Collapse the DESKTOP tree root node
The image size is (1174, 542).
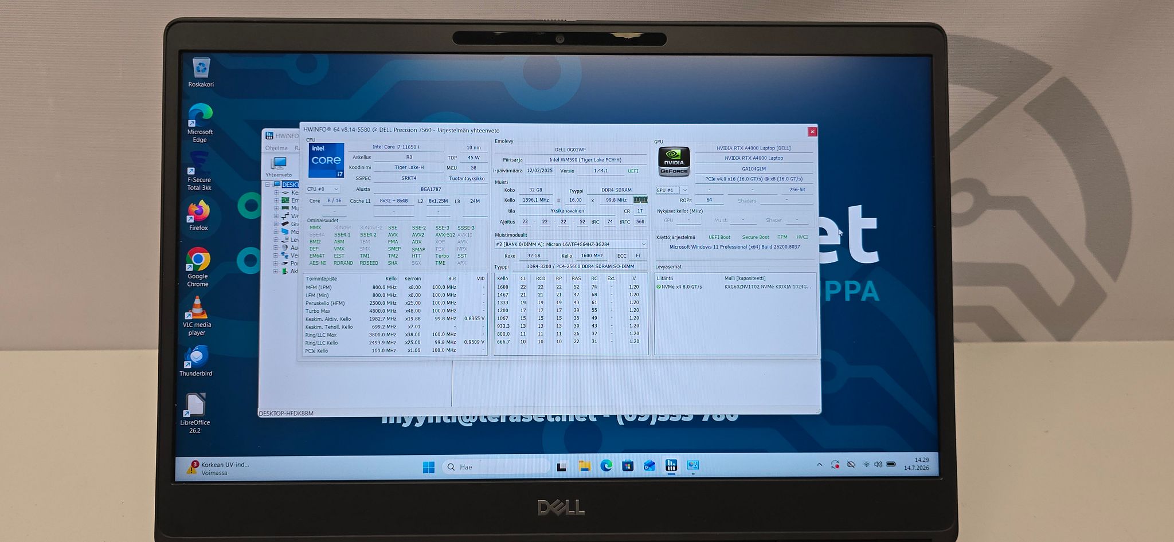point(267,184)
